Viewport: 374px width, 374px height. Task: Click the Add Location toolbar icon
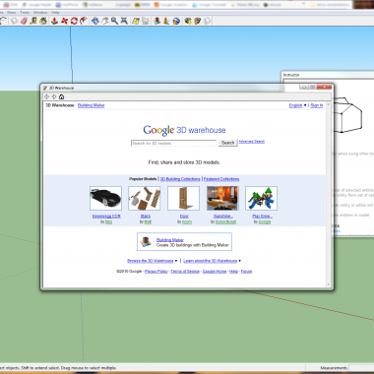click(x=136, y=21)
